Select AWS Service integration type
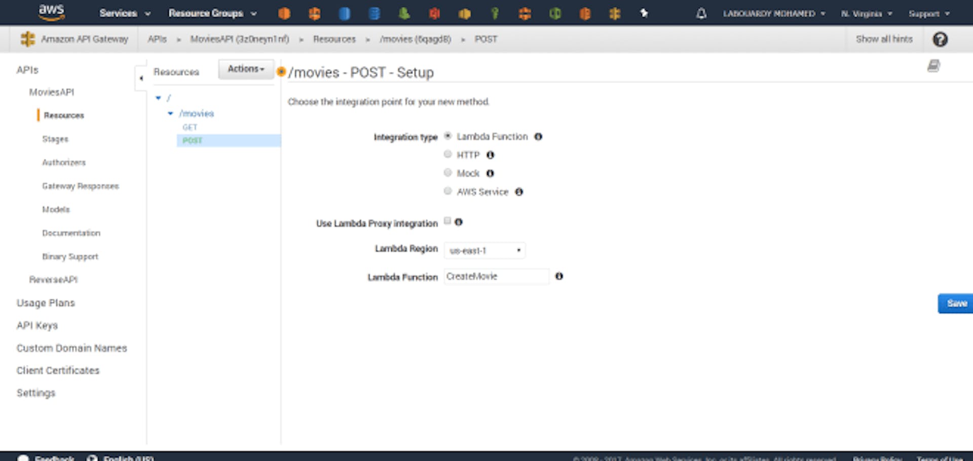 pyautogui.click(x=447, y=191)
